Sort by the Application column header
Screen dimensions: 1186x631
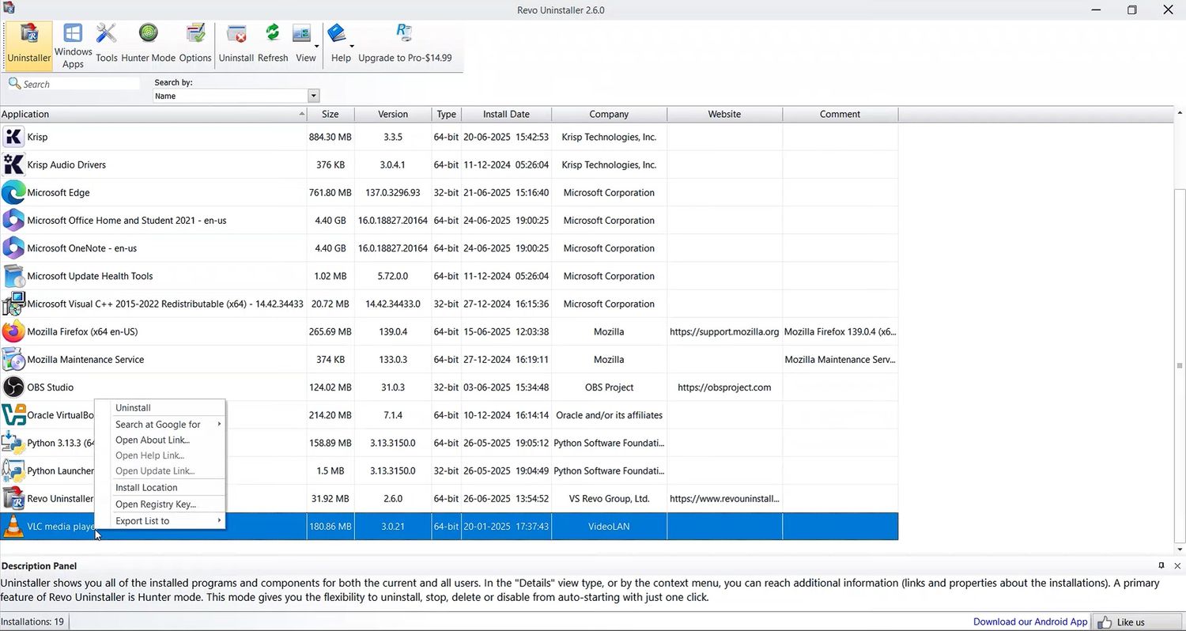(x=153, y=114)
